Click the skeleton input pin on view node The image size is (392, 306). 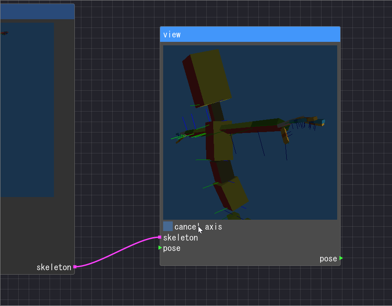160,237
